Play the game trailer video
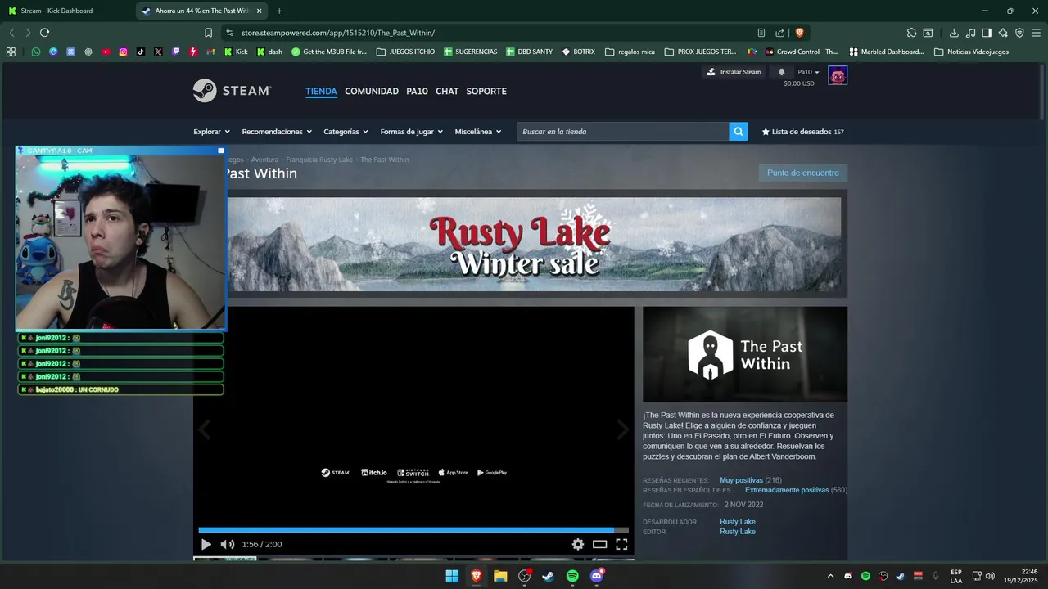 point(206,544)
